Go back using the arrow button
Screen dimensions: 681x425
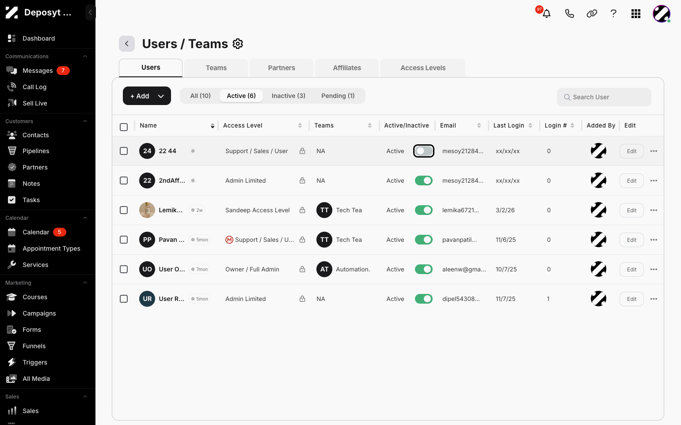click(x=127, y=44)
